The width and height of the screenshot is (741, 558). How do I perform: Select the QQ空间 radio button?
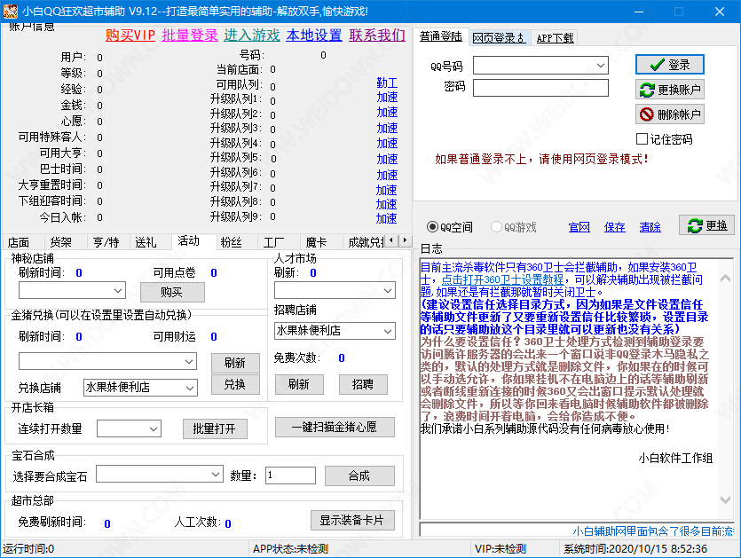(432, 227)
